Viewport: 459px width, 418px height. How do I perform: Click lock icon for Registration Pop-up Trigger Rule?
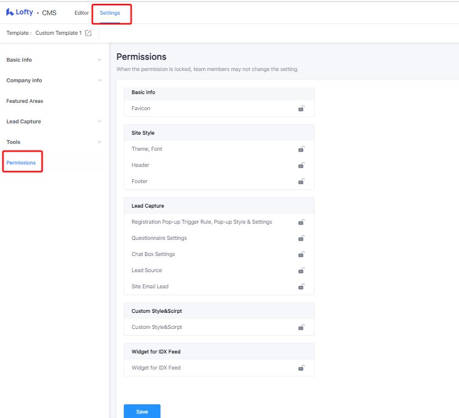[301, 222]
